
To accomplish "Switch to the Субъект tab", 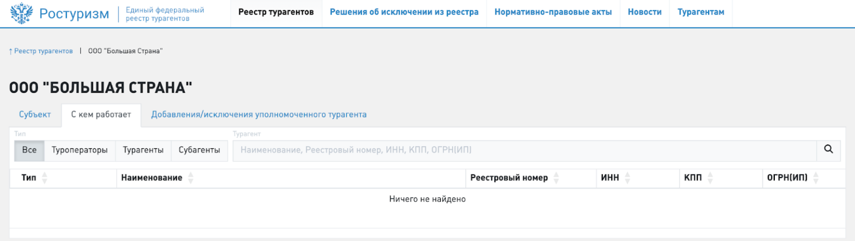I will click(x=35, y=115).
